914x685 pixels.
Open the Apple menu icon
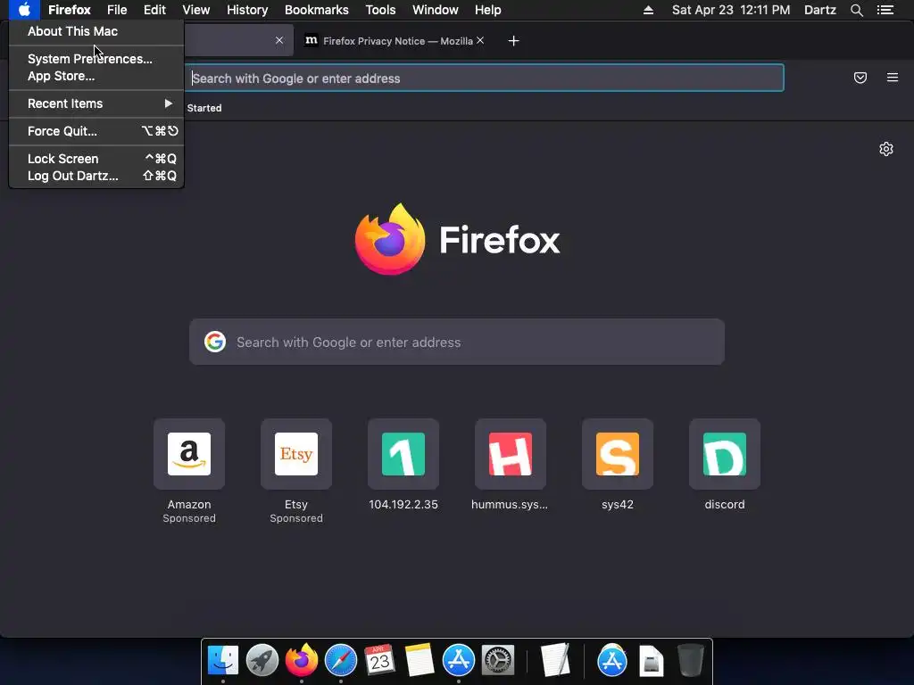pyautogui.click(x=24, y=10)
